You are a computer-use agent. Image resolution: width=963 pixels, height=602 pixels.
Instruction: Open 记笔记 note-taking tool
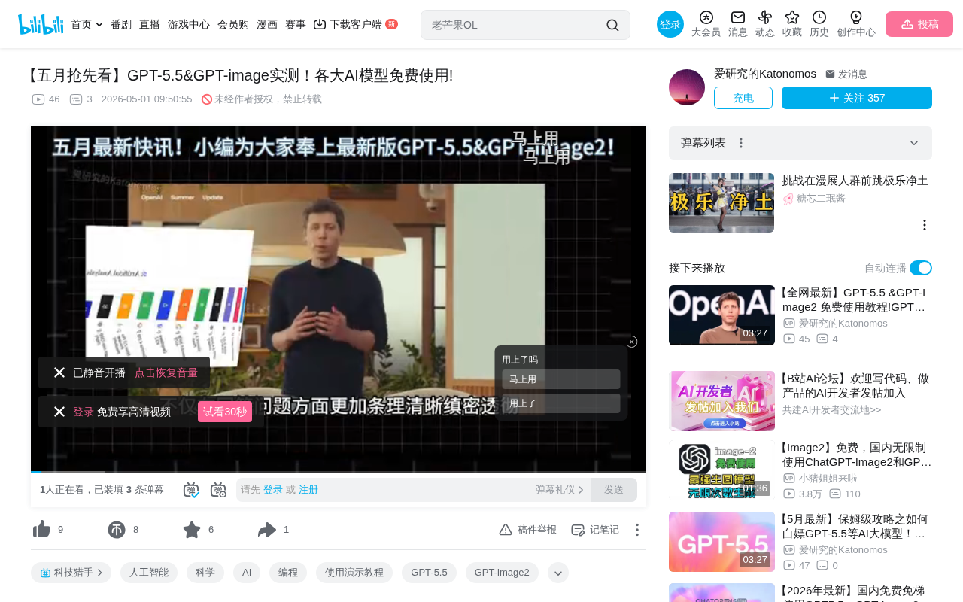[595, 530]
